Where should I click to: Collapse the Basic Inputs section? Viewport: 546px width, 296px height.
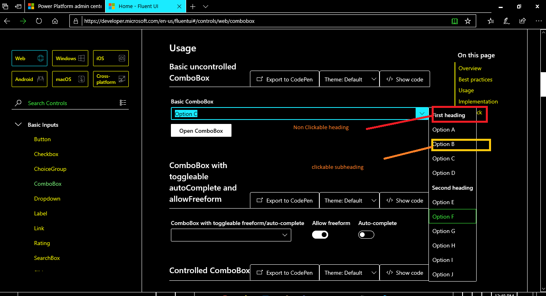18,125
